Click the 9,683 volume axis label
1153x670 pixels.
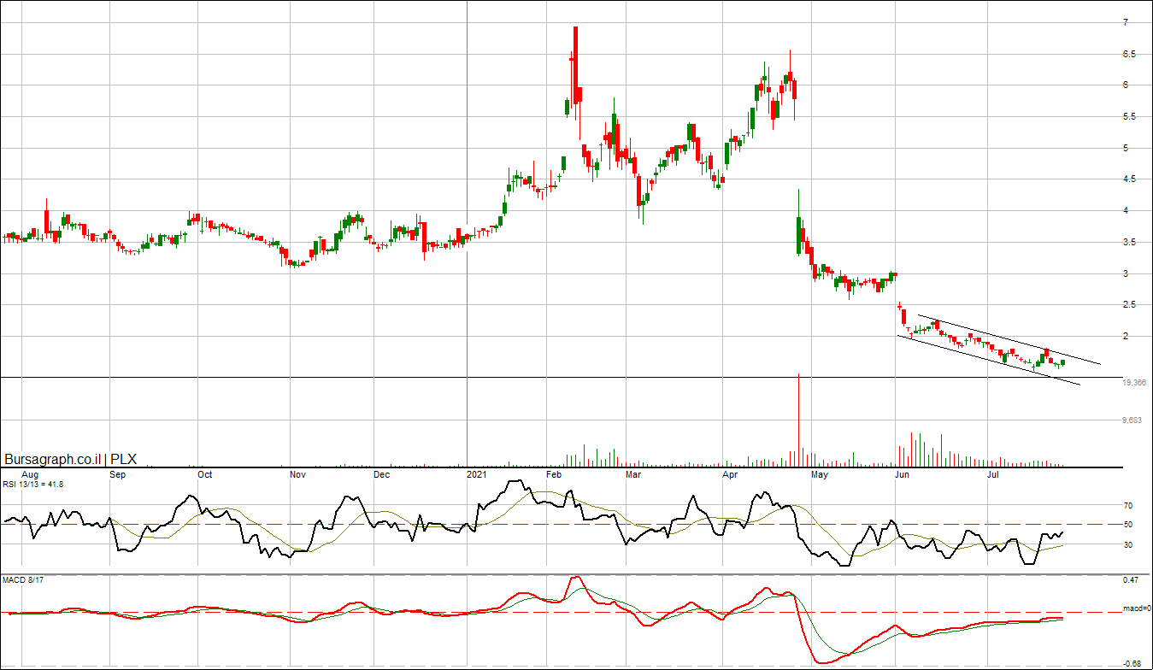coord(1132,420)
